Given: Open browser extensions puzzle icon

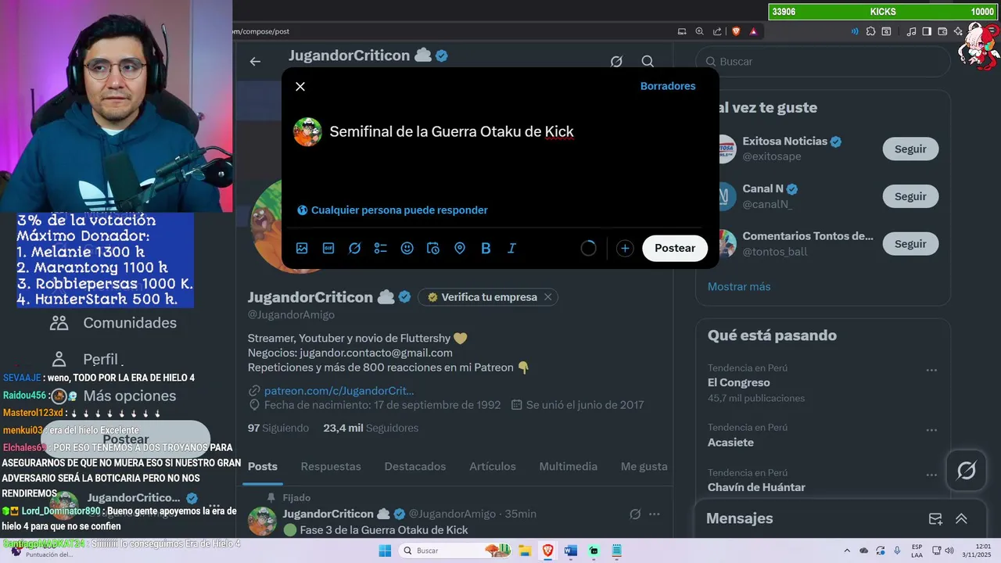Looking at the screenshot, I should pyautogui.click(x=869, y=31).
